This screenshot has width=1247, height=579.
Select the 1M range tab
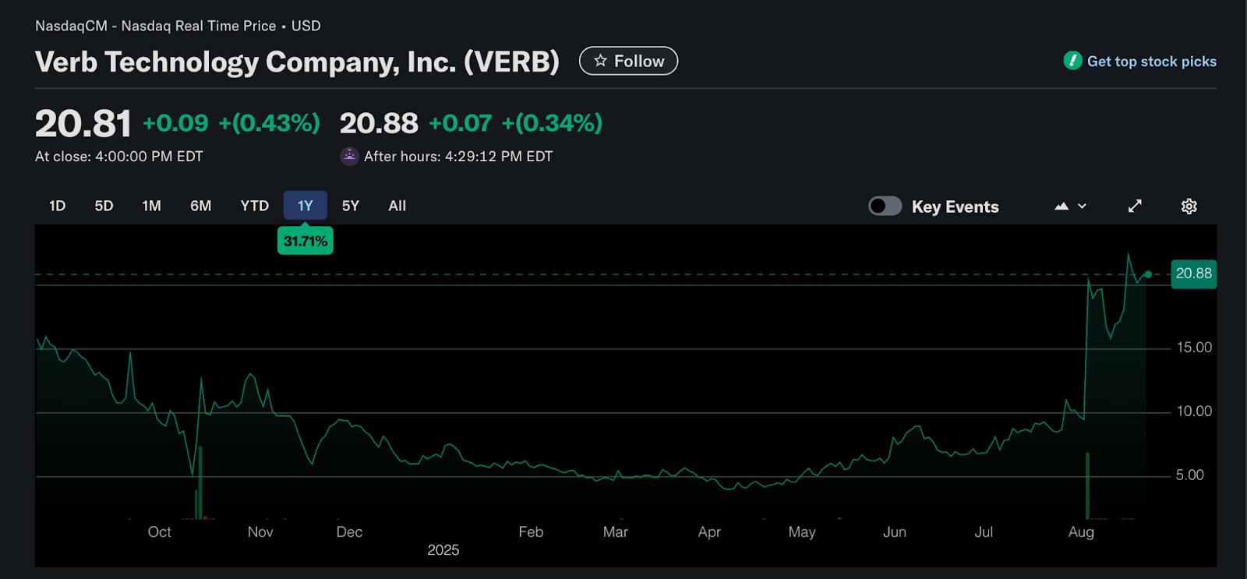(151, 206)
